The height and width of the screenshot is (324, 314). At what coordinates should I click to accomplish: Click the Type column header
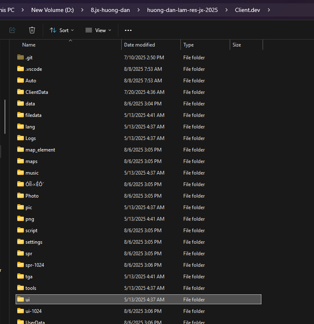tap(188, 45)
